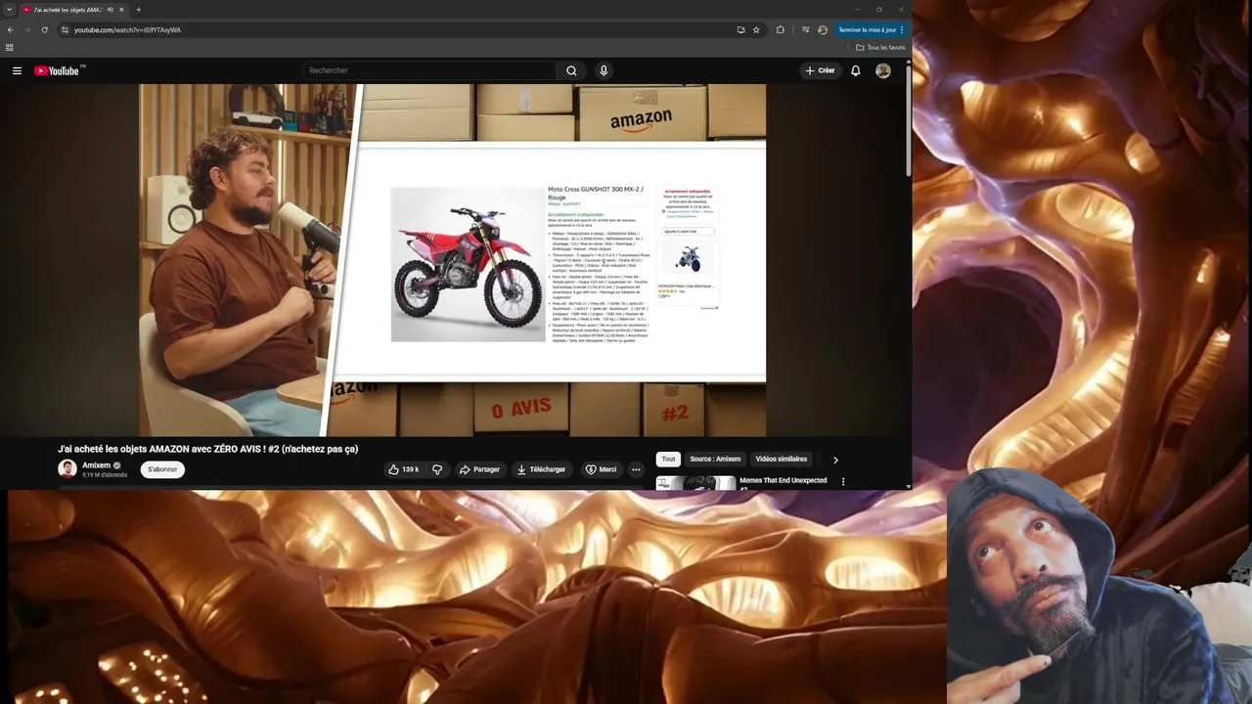Click the Partager share button

coord(479,469)
